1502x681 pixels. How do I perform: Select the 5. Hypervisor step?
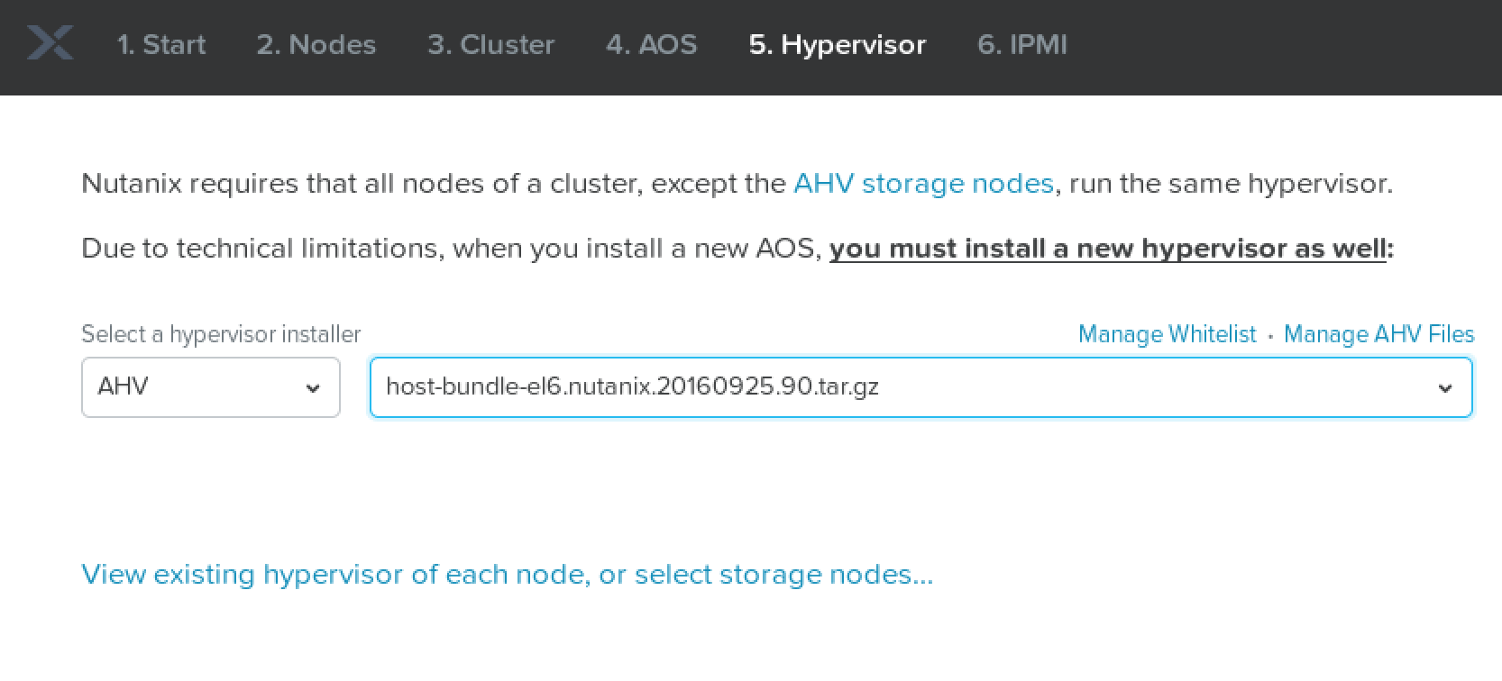point(837,45)
